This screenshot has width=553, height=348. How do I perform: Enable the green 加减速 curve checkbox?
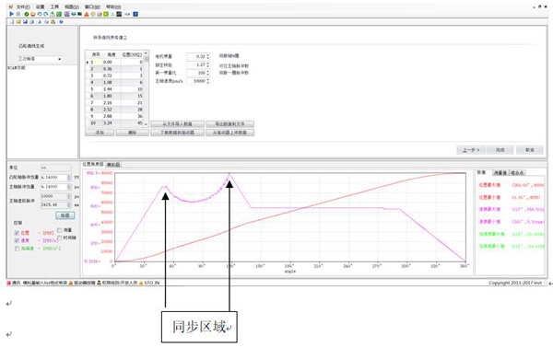(x=17, y=249)
